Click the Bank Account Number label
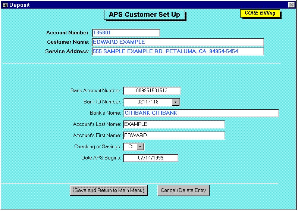298x211 pixels. (96, 91)
